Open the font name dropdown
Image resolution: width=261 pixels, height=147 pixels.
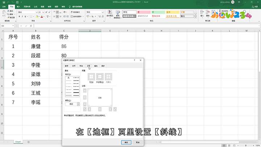point(37,12)
